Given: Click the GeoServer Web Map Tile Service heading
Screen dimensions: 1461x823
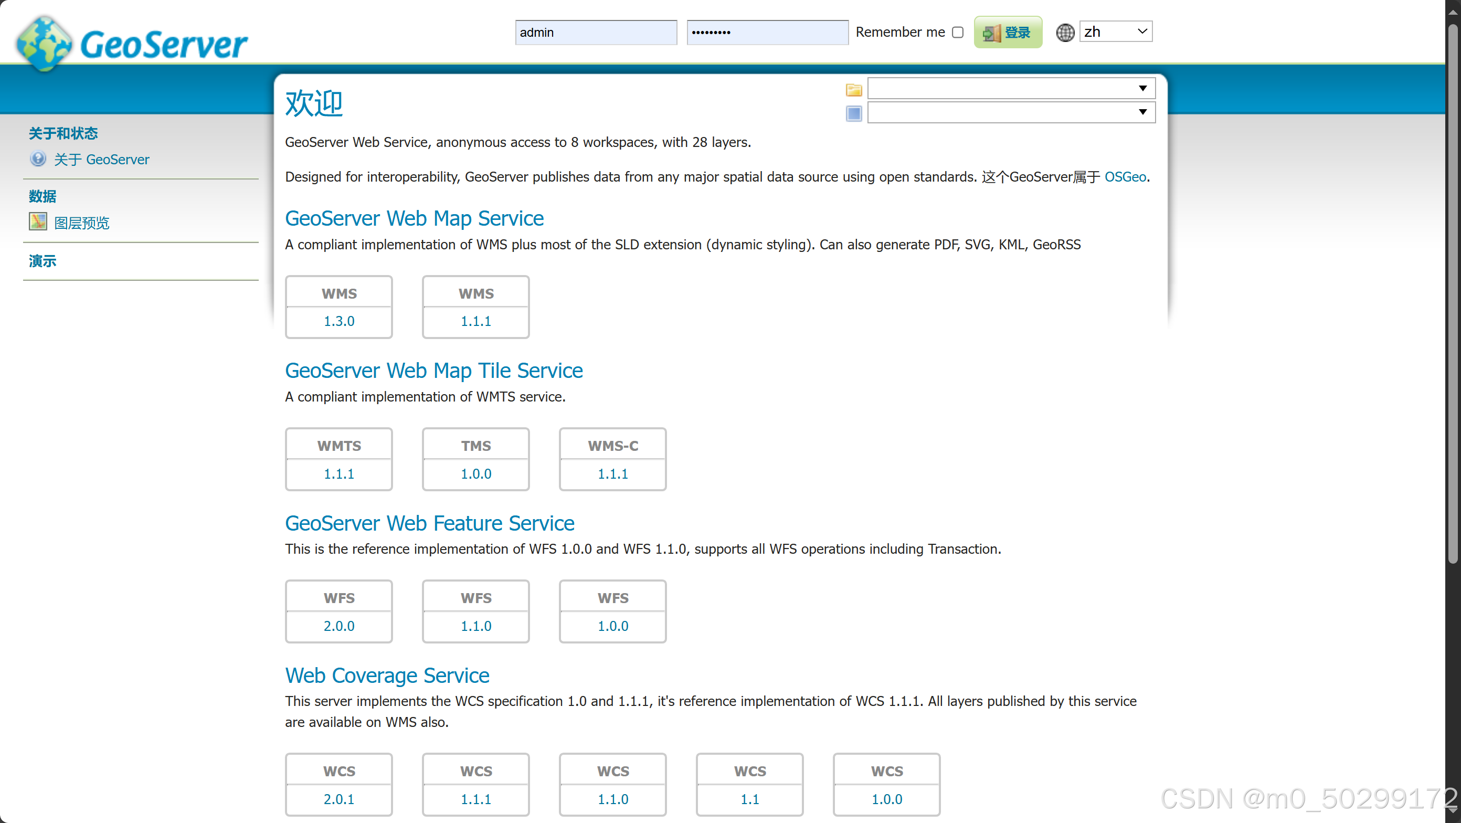Looking at the screenshot, I should (x=434, y=371).
